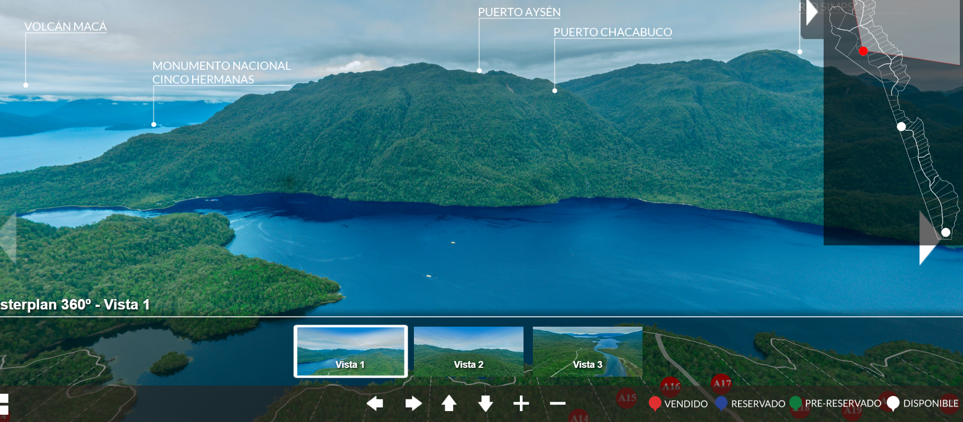Toggle minimap using the bottom-right white triangle
This screenshot has width=963, height=422.
click(x=928, y=238)
